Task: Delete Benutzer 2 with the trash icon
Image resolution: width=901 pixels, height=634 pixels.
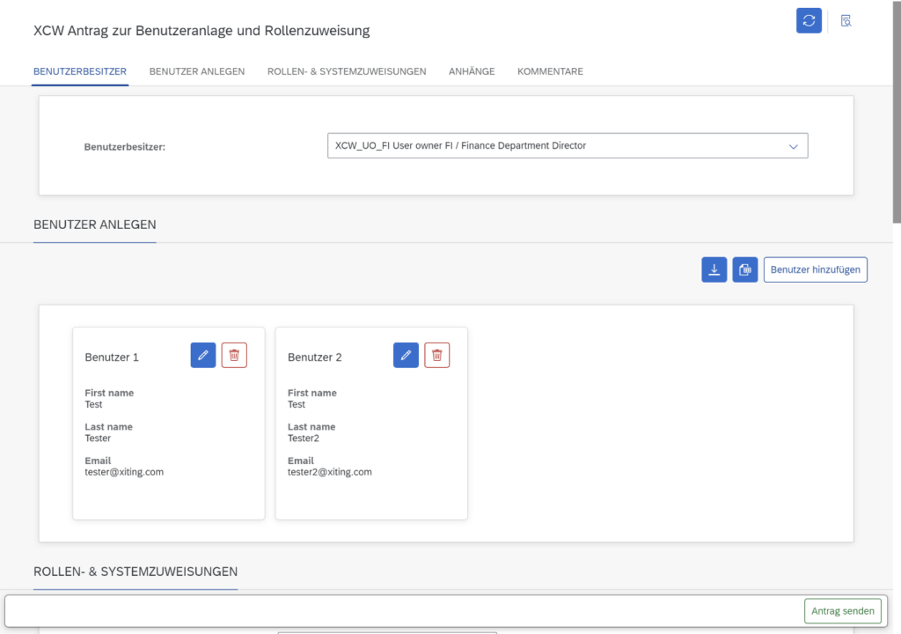Action: [x=436, y=355]
